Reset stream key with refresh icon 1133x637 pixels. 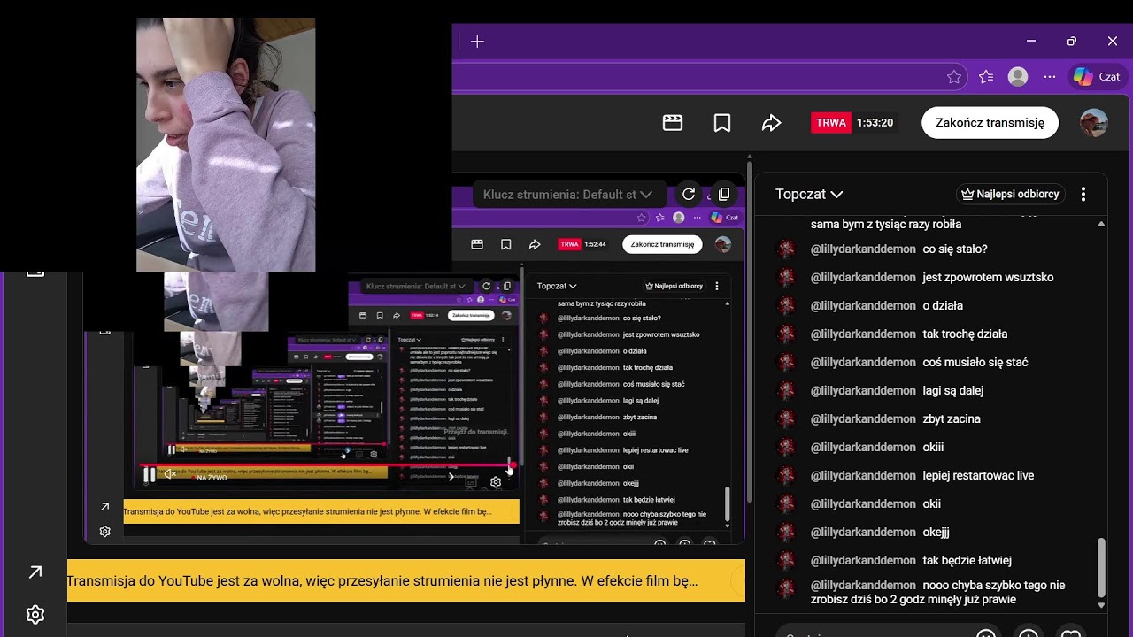coord(689,194)
